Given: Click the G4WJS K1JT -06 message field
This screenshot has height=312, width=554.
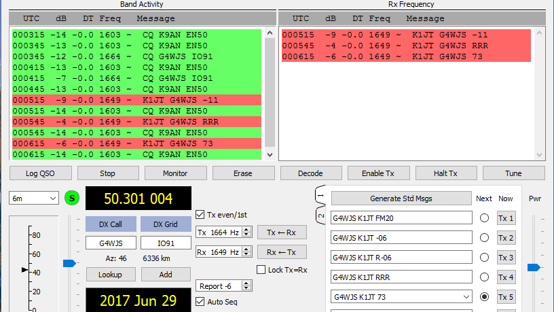Looking at the screenshot, I should click(401, 237).
